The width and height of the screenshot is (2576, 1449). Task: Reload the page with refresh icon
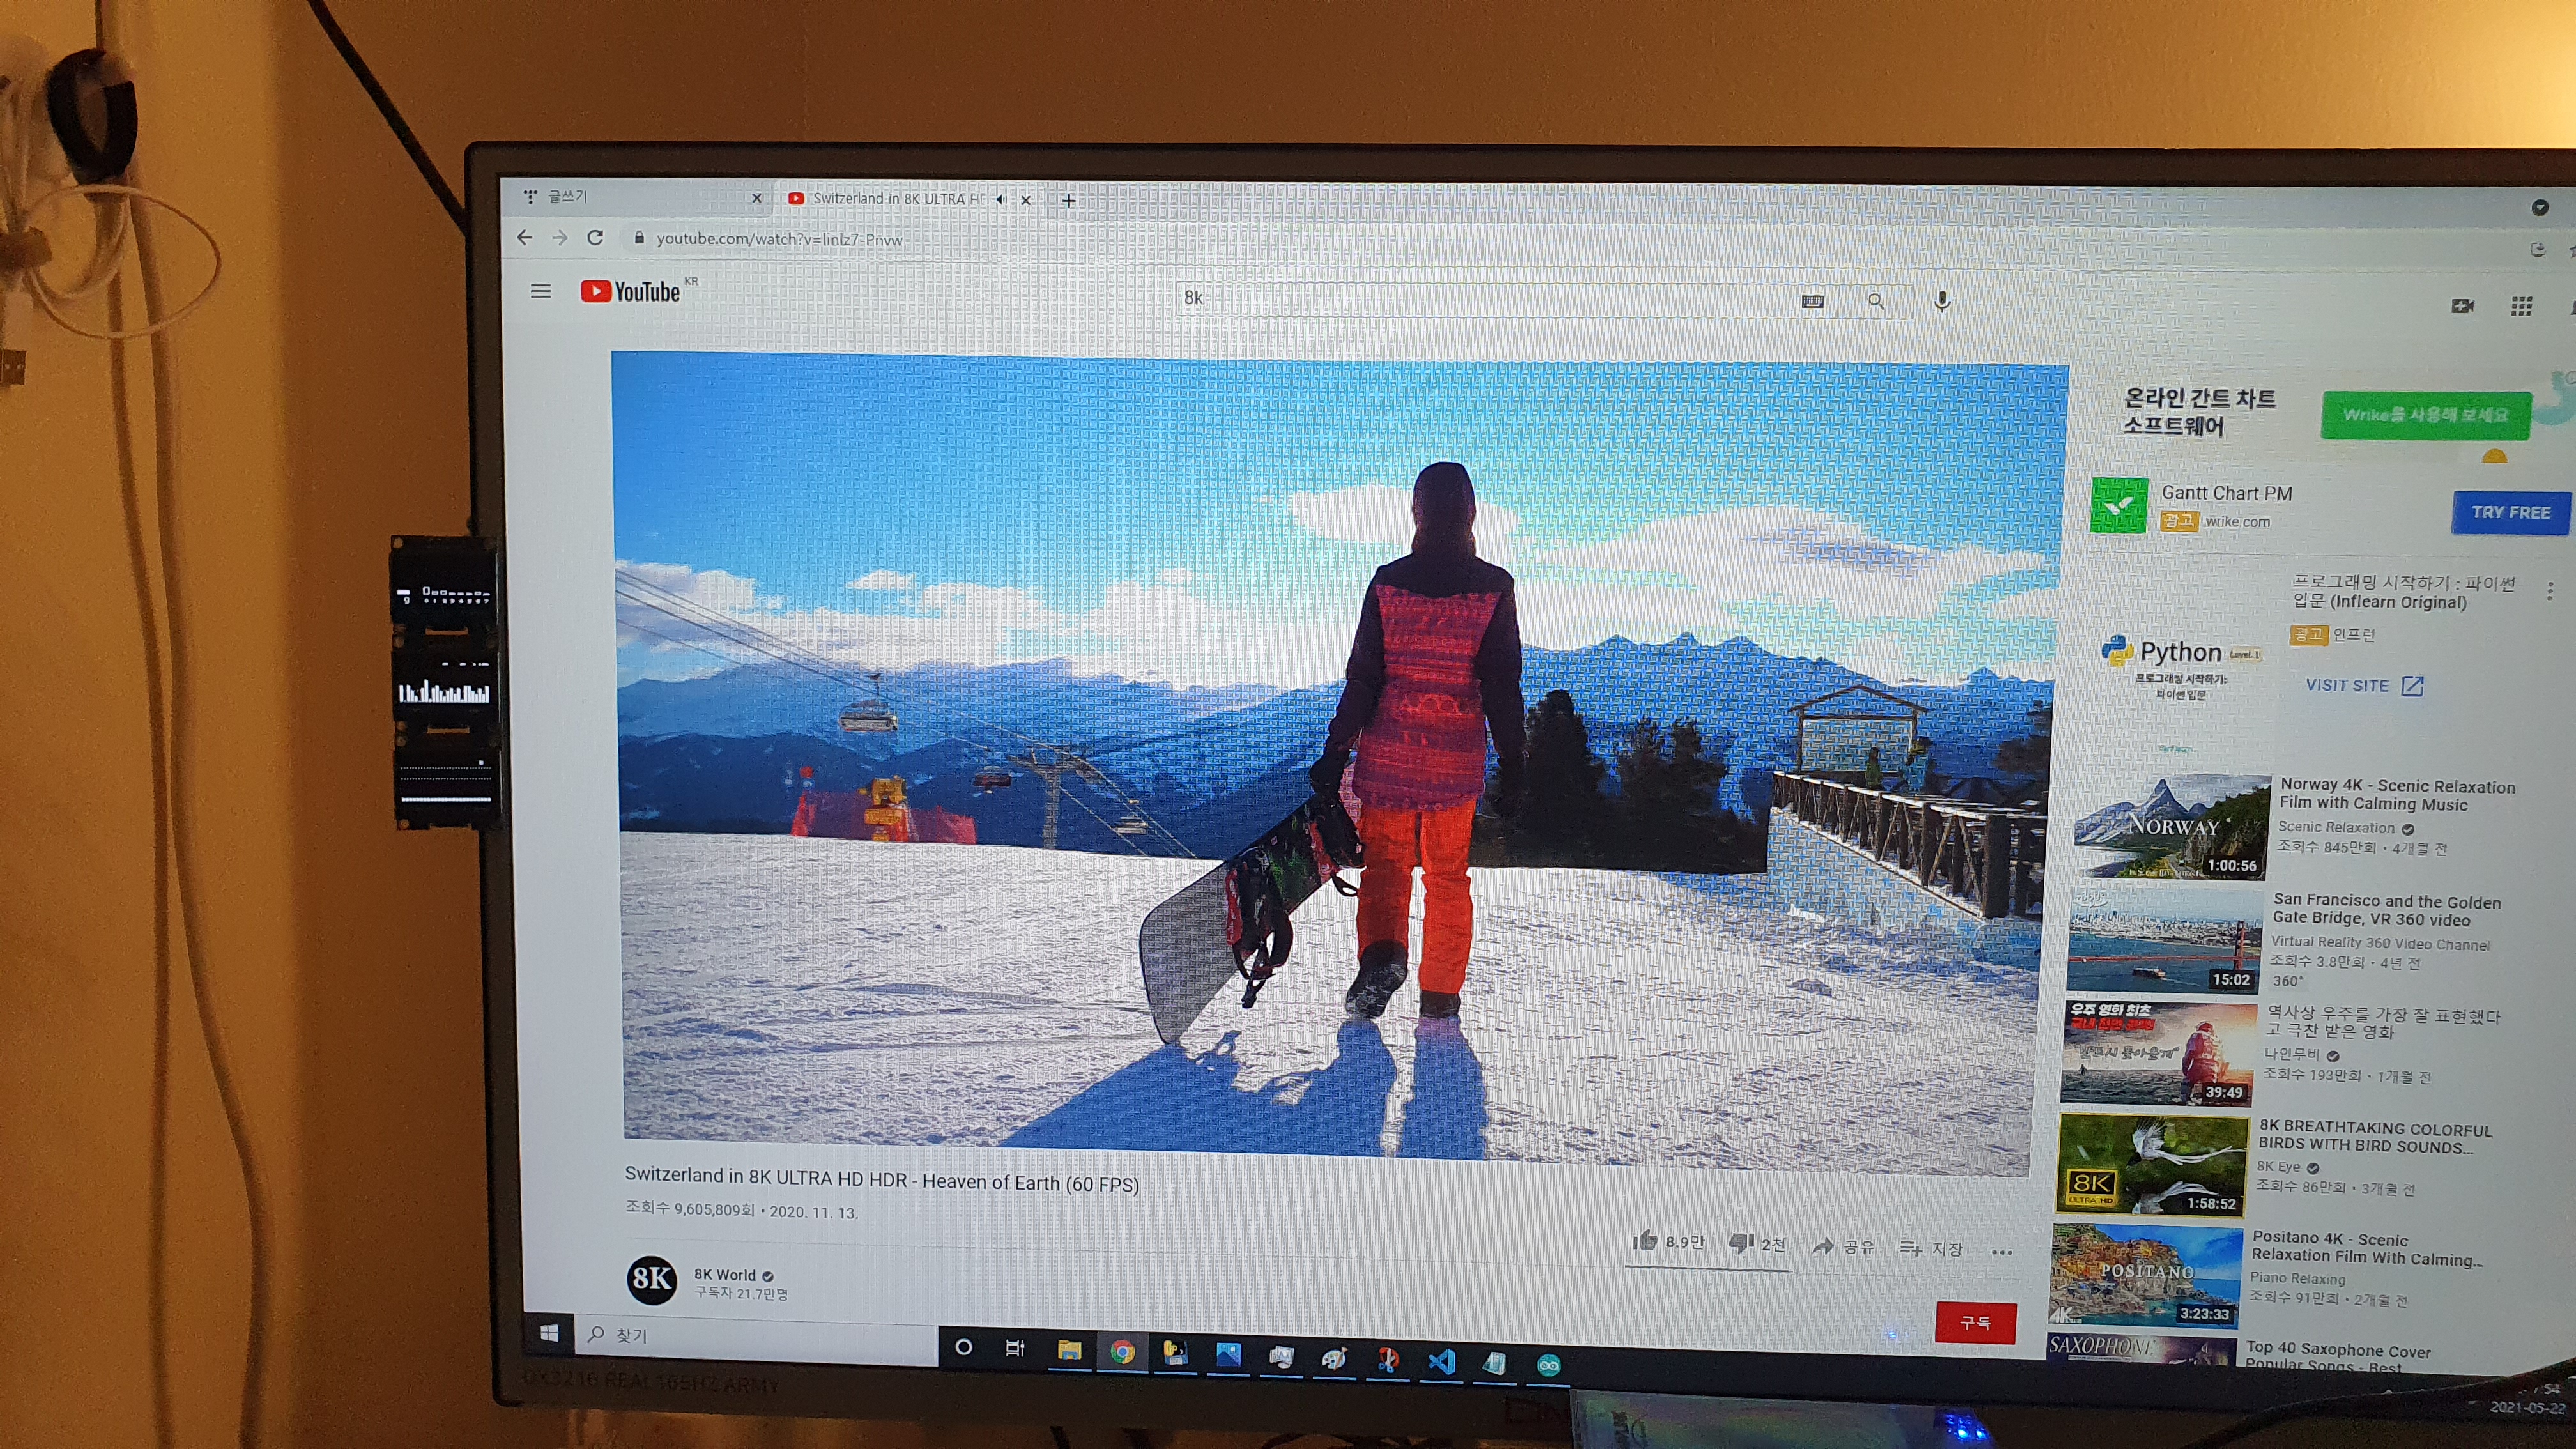[x=595, y=238]
